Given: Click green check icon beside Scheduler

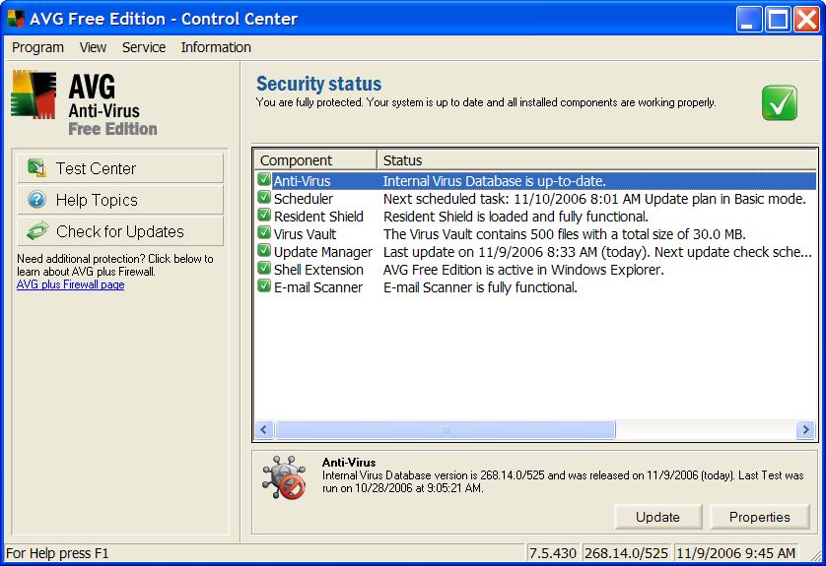Looking at the screenshot, I should (264, 198).
